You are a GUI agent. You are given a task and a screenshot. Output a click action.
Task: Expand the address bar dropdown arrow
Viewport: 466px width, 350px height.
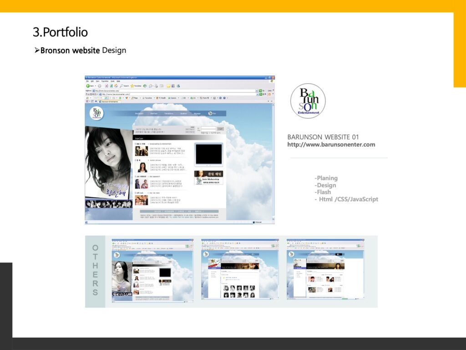(257, 91)
